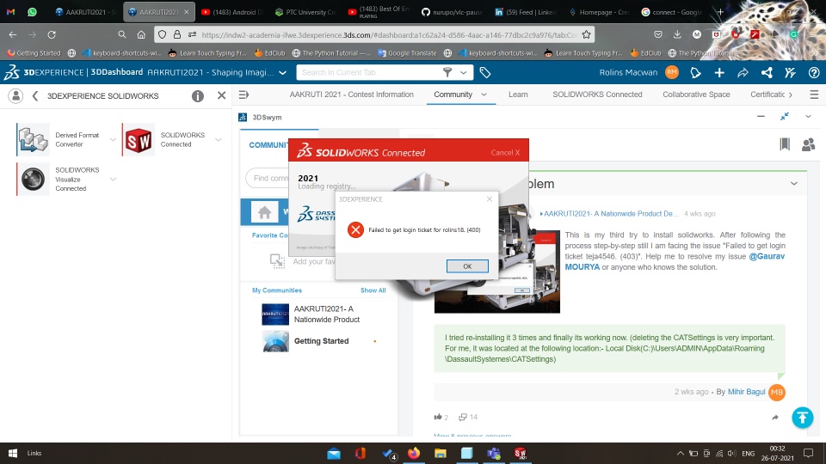Click Show All under My Communities
This screenshot has width=826, height=464.
tap(373, 290)
